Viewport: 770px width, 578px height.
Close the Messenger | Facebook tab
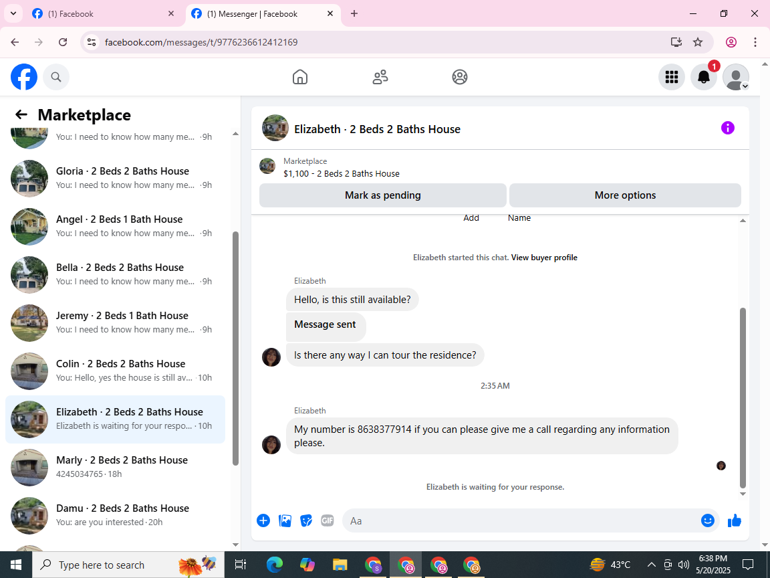[x=330, y=14]
